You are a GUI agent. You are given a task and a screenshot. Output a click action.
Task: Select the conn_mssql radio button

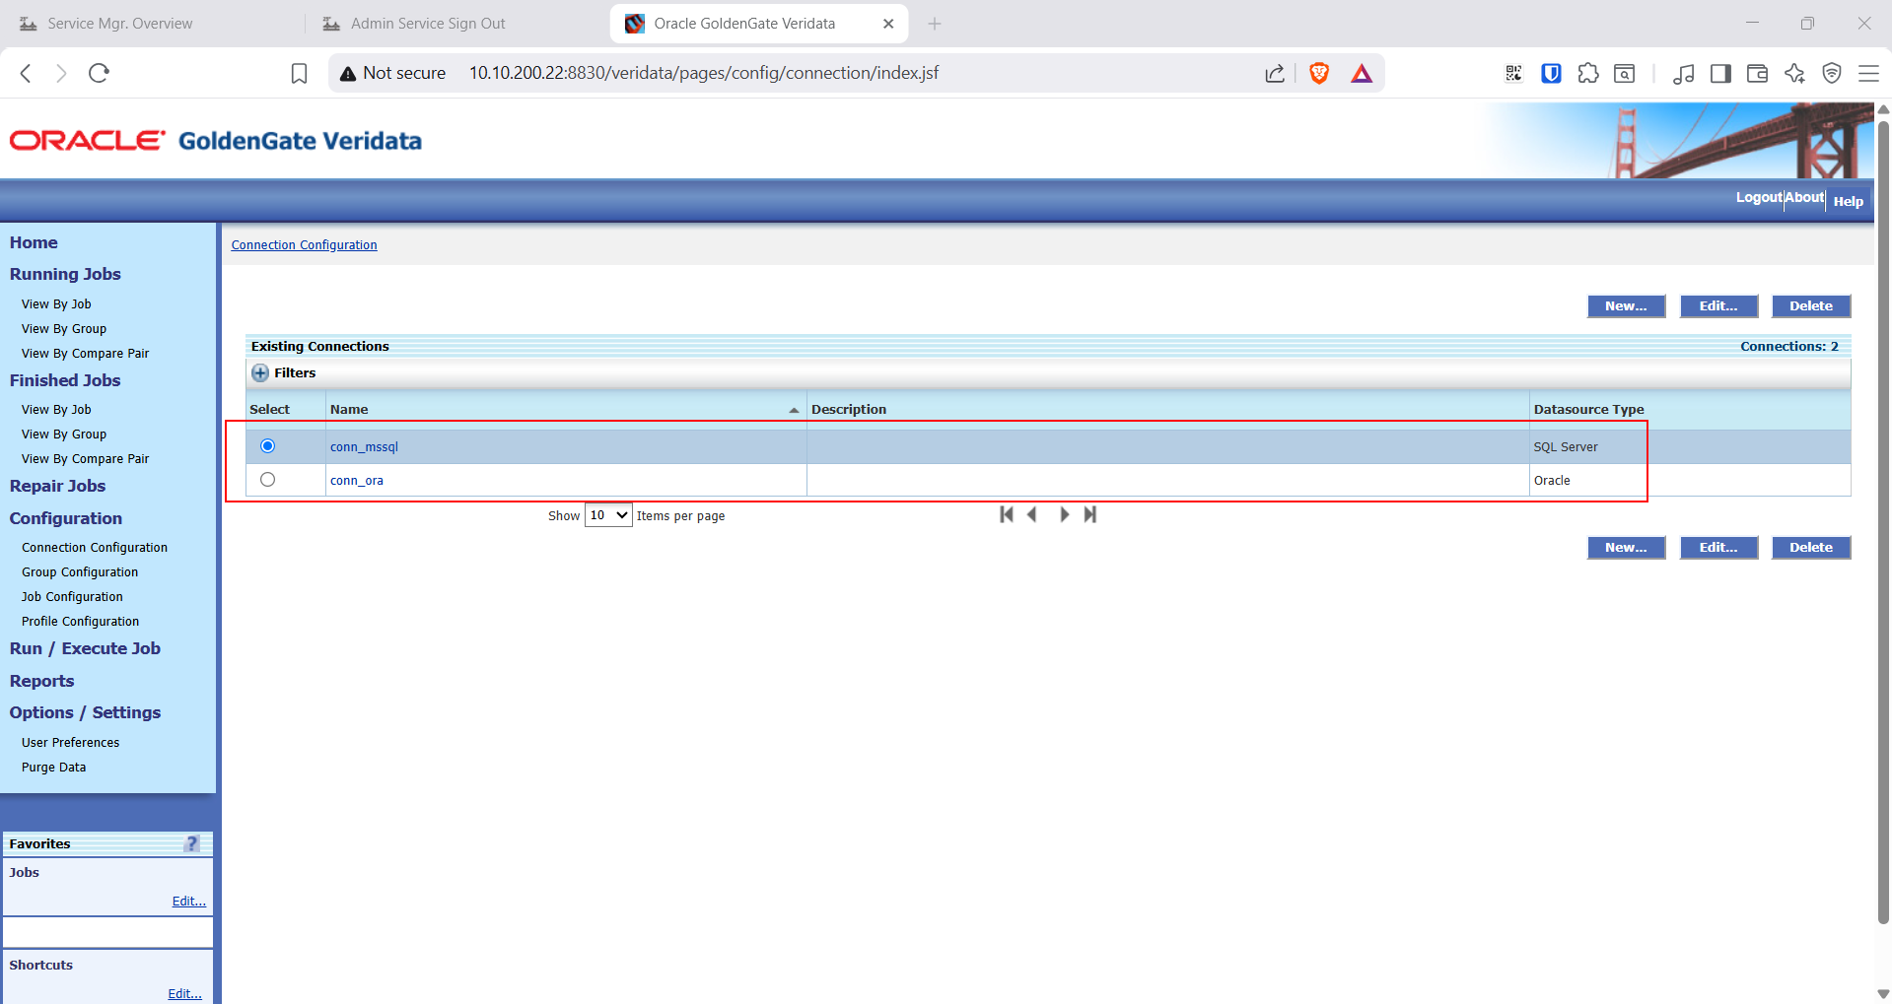[x=267, y=446]
